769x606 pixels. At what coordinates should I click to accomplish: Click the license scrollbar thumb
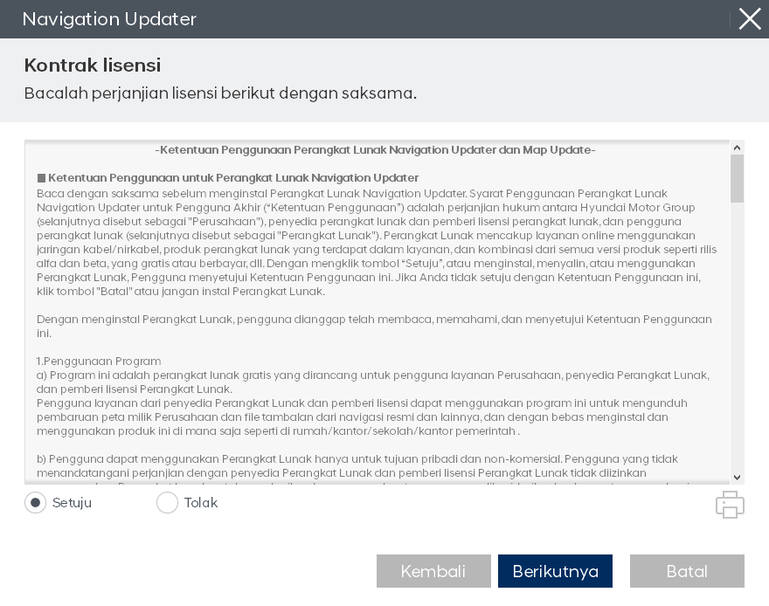(x=737, y=178)
